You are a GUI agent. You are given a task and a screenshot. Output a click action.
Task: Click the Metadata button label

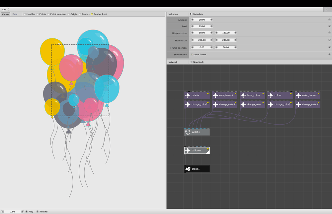pos(198,14)
